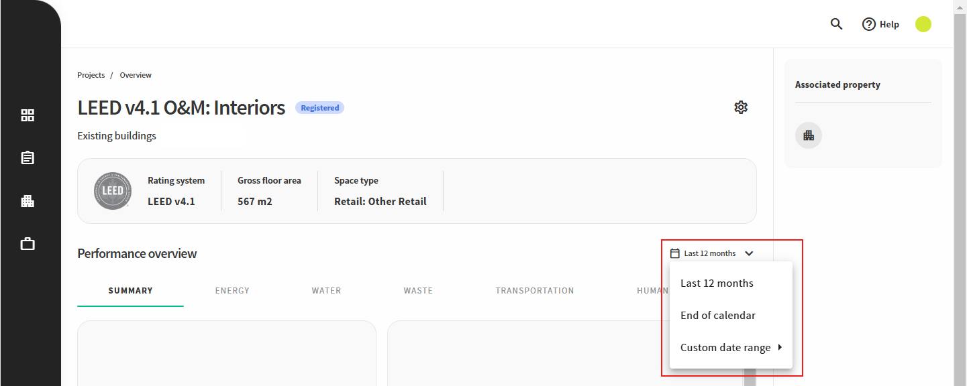
Task: Switch to the Water tab
Action: pyautogui.click(x=327, y=291)
